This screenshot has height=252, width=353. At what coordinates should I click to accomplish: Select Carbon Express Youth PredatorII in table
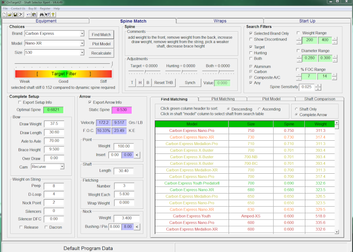coord(192,183)
